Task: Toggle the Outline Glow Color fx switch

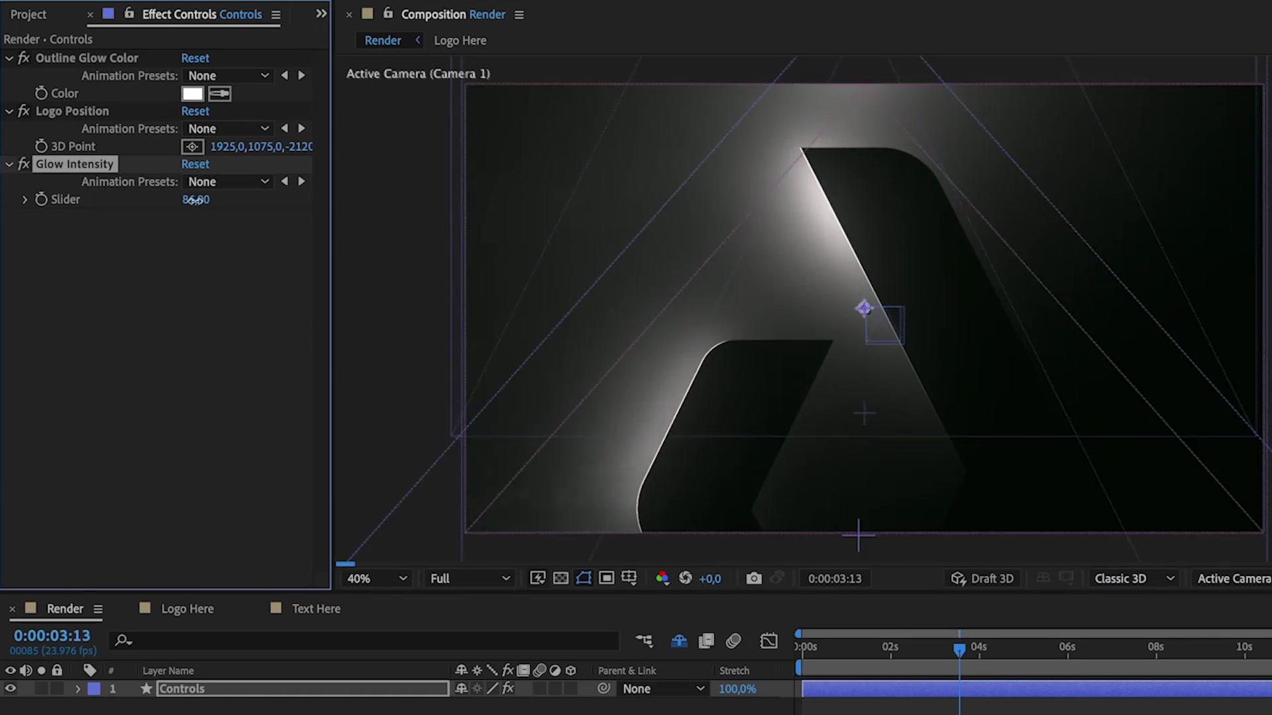Action: [x=24, y=58]
